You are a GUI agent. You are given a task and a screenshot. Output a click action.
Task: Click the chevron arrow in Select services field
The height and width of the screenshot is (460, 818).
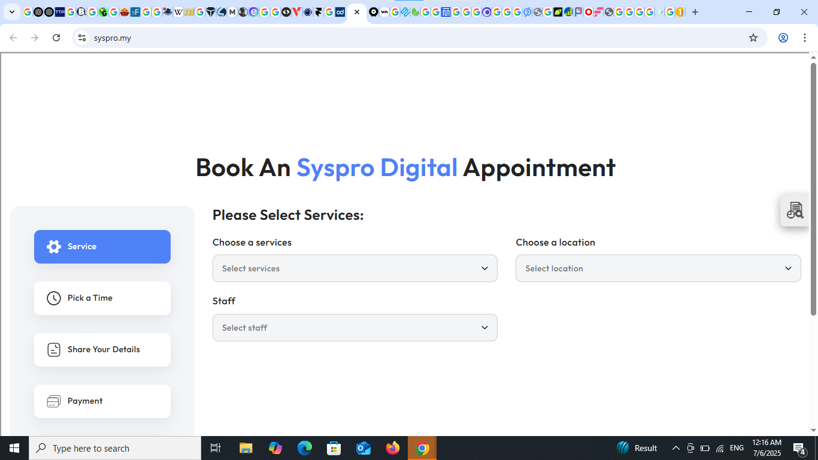click(484, 268)
